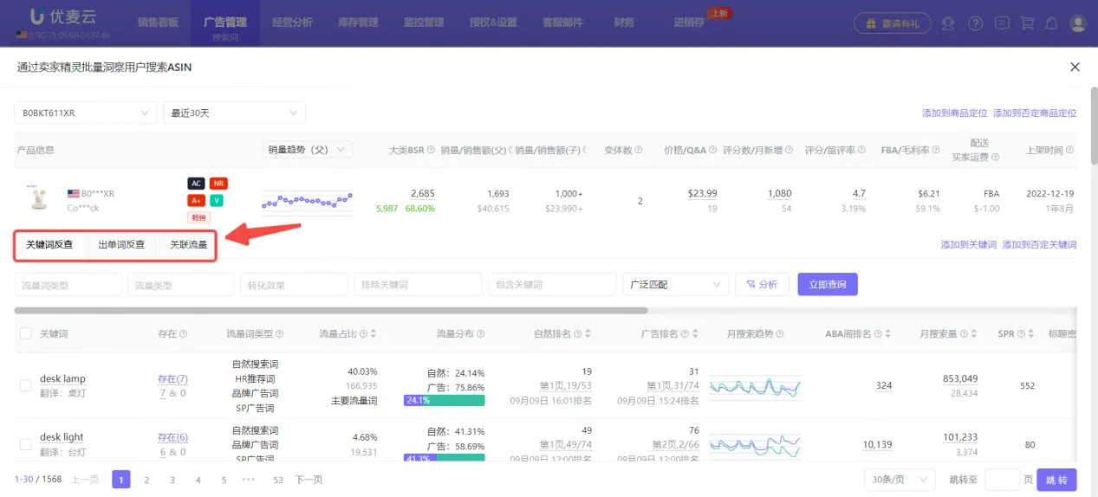The image size is (1098, 497).
Task: Click the 分析 button
Action: [762, 284]
